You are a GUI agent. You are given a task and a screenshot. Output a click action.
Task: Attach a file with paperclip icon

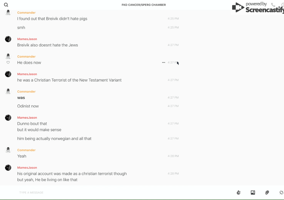(x=267, y=193)
